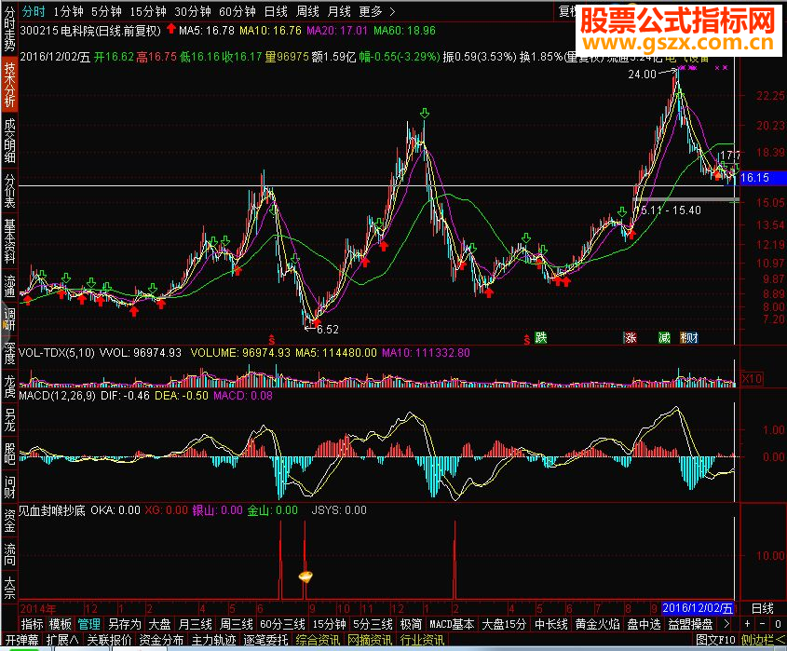
Task: Select the 黄金火焰 template tab
Action: [x=597, y=624]
